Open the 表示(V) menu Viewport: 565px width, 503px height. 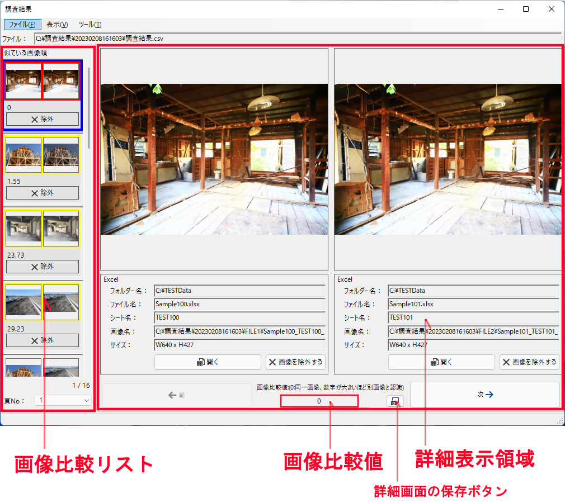pos(57,25)
